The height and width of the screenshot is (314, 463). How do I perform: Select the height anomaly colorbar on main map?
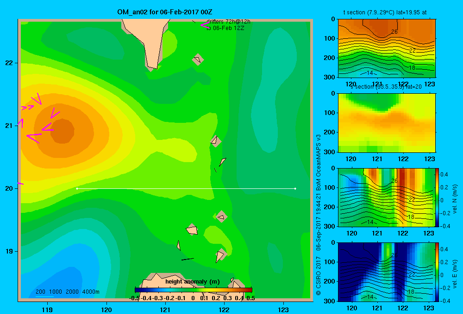point(194,290)
